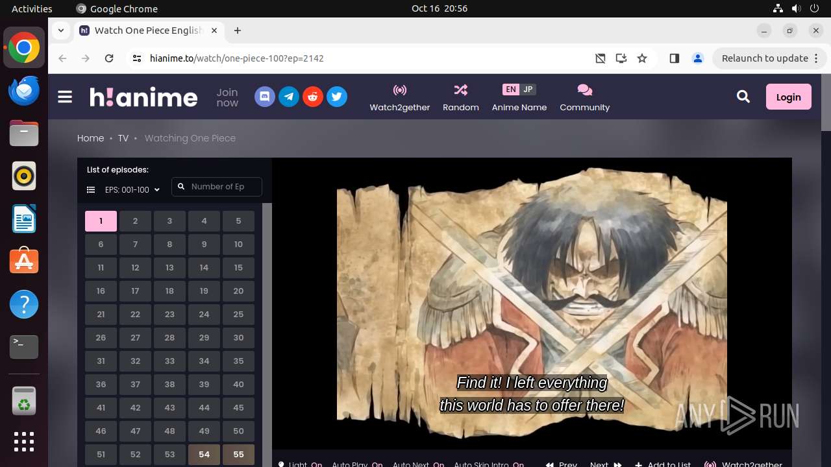Select episode 9
The width and height of the screenshot is (831, 467).
tap(204, 245)
